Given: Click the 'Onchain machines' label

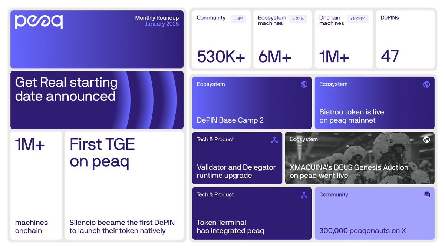Looking at the screenshot, I should [332, 20].
